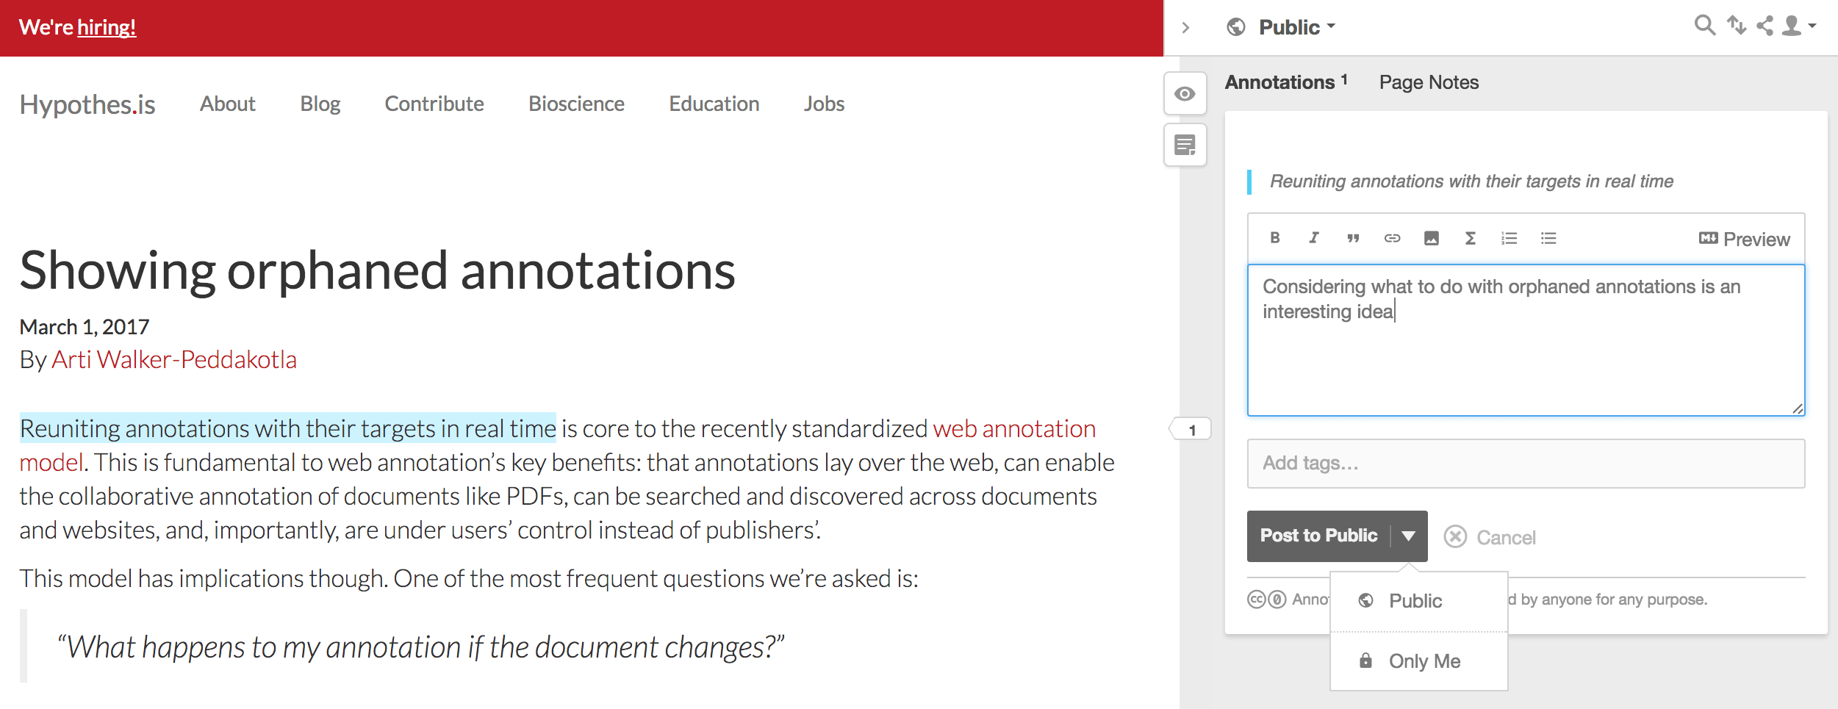The image size is (1838, 709).
Task: Insert an image using the toolbar image icon
Action: pyautogui.click(x=1431, y=238)
